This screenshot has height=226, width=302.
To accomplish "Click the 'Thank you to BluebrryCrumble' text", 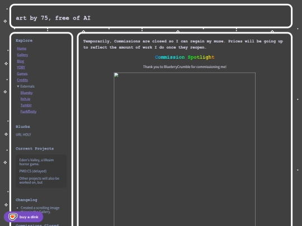I will [x=185, y=67].
